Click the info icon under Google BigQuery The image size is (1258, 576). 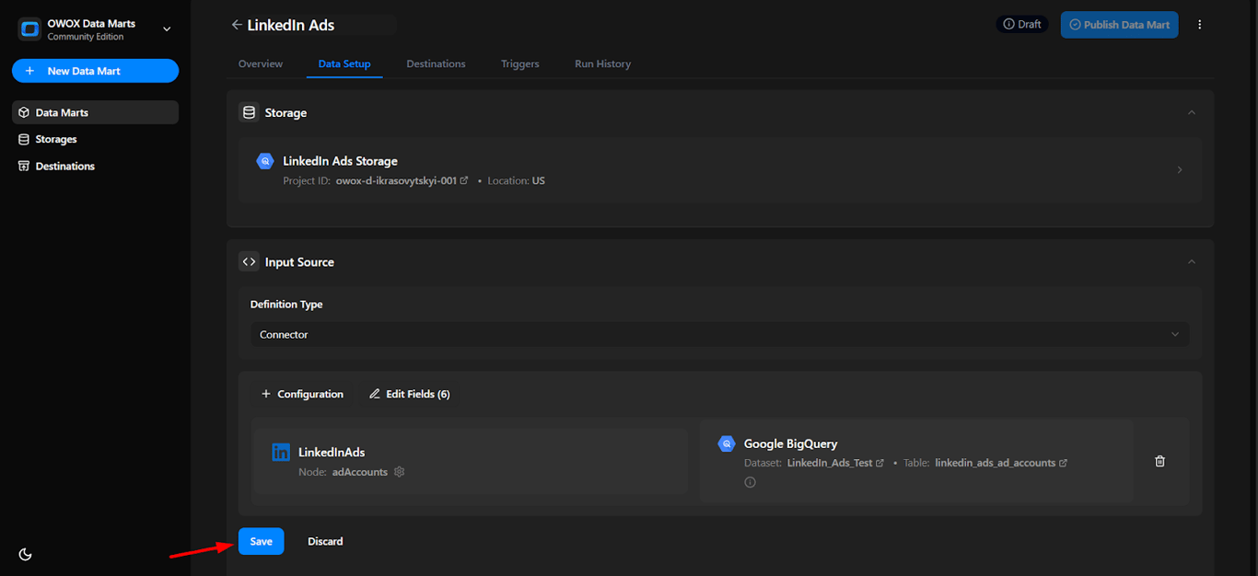750,482
